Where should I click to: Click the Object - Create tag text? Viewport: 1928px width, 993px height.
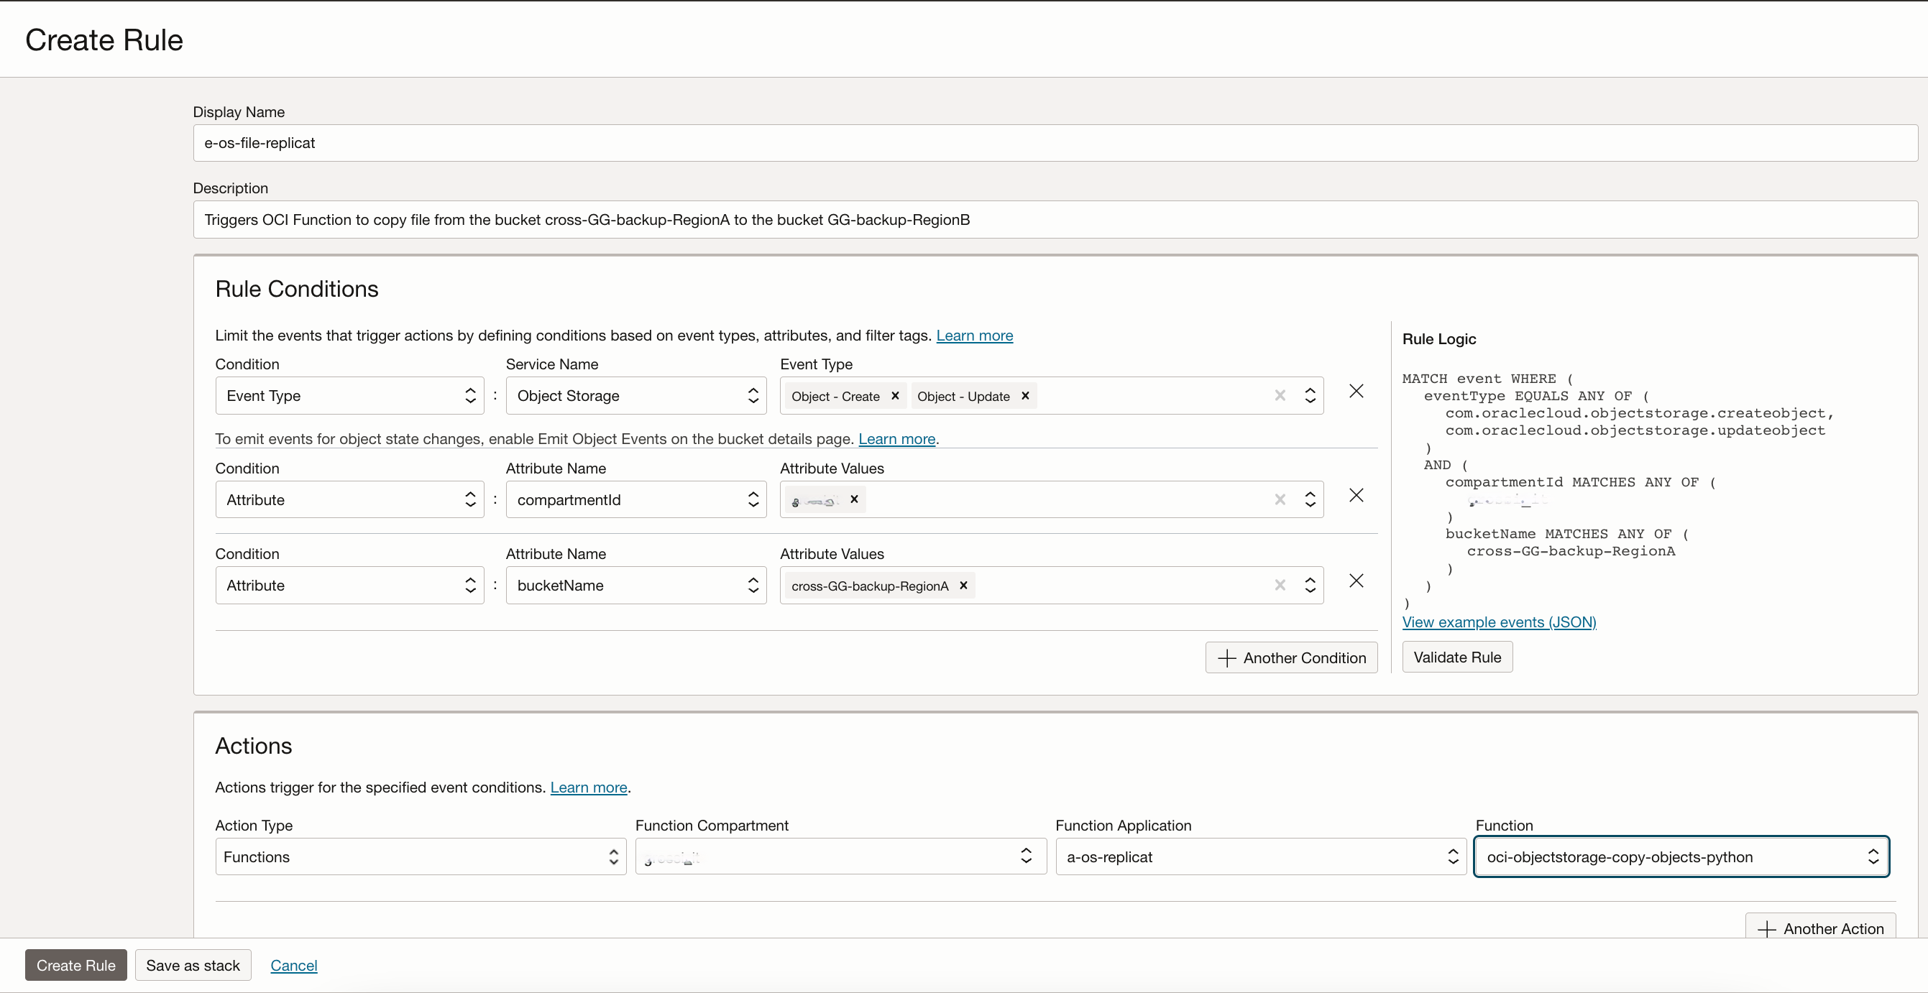point(835,397)
